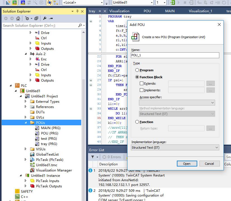
Task: Open the Implementation language dropdown
Action: 175,148
